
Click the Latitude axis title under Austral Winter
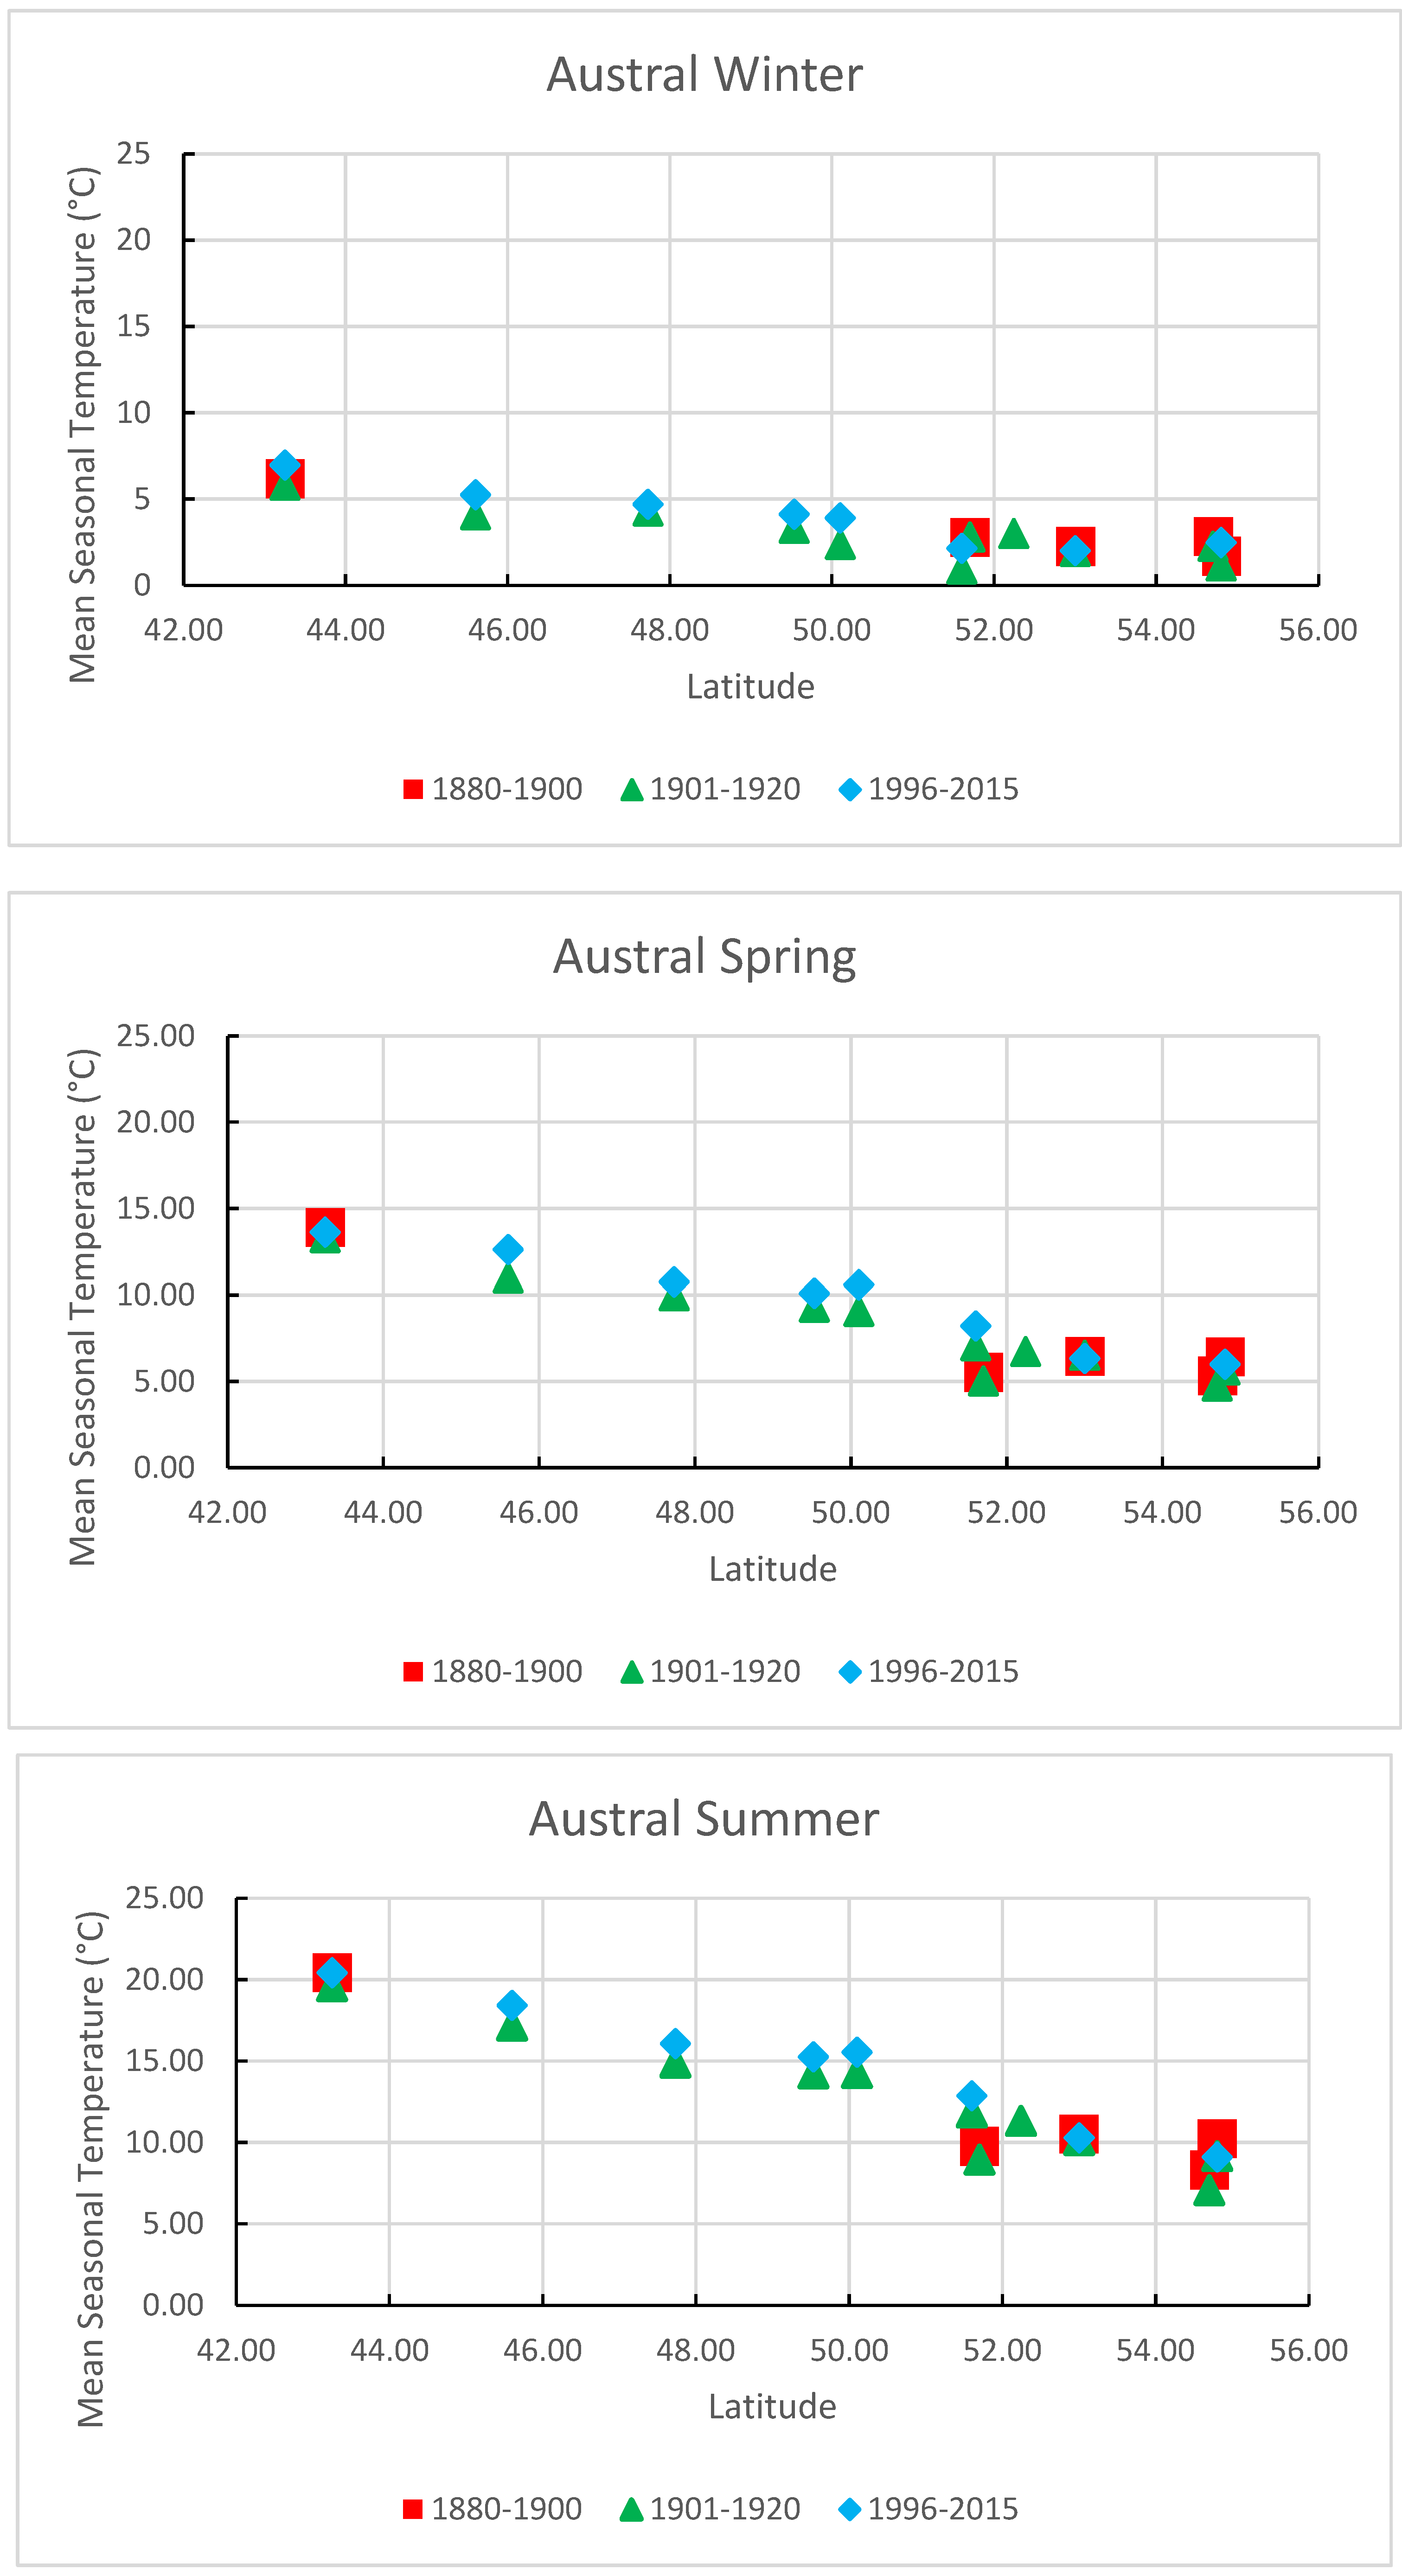pos(750,687)
